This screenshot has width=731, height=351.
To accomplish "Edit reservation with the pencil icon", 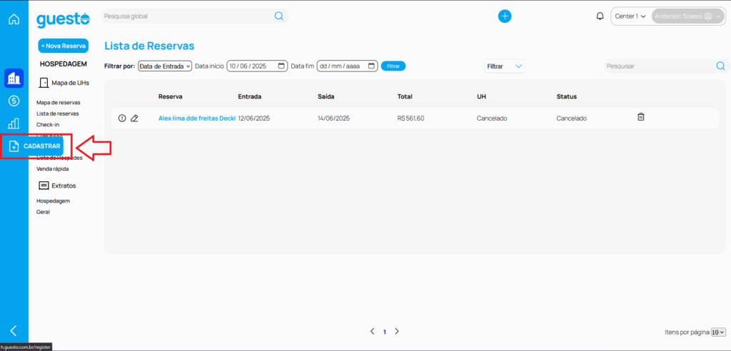I will [x=135, y=118].
